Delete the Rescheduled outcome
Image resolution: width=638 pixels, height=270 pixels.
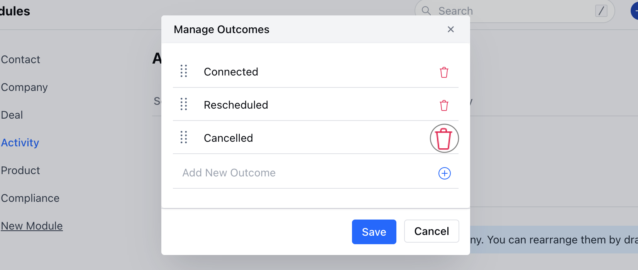pos(444,105)
